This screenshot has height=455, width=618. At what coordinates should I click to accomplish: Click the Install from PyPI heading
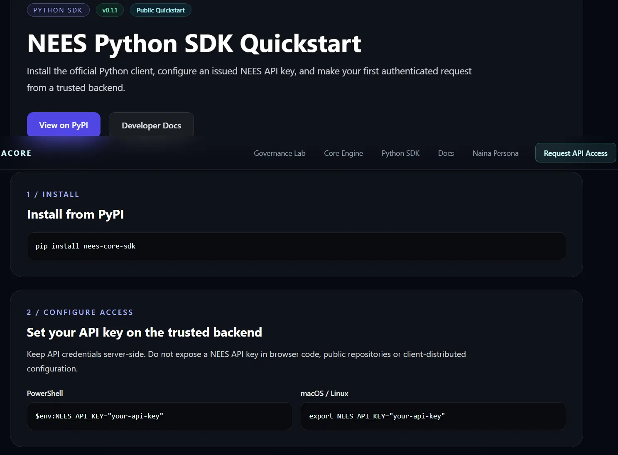click(x=75, y=214)
